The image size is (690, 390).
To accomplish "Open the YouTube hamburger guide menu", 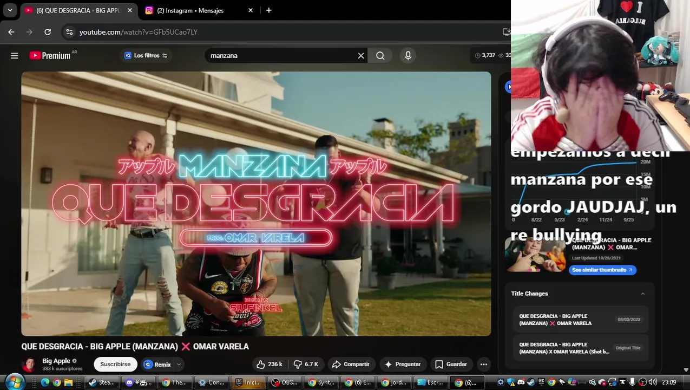I will coord(15,55).
